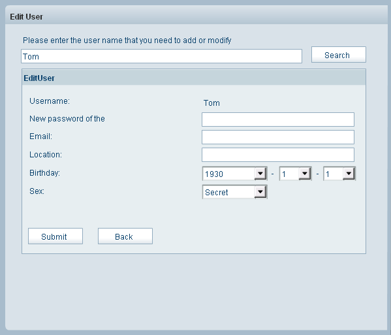Click the Edit User window title
The height and width of the screenshot is (335, 391).
[26, 17]
